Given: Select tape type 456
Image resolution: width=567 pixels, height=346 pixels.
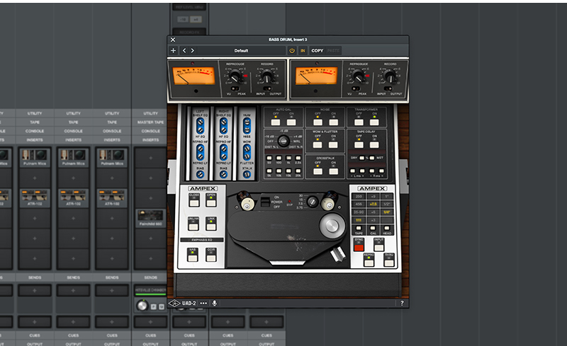Looking at the screenshot, I should coord(359,204).
